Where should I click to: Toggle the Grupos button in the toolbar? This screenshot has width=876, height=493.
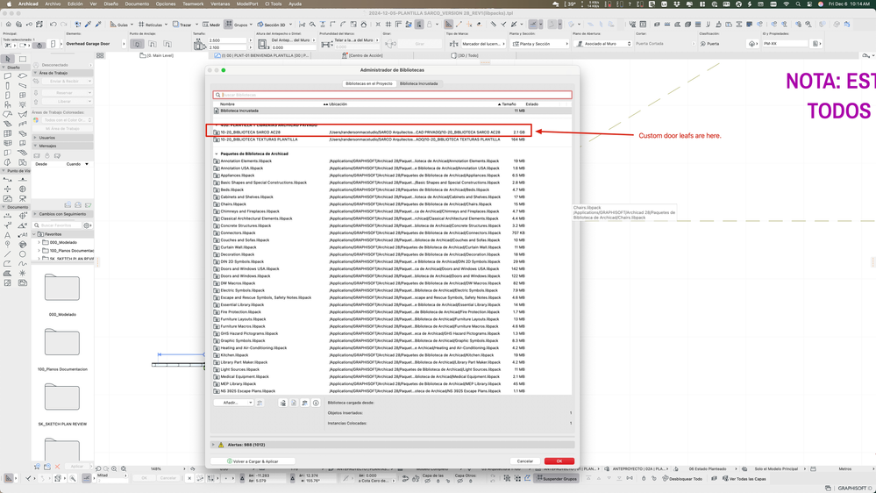(238, 25)
